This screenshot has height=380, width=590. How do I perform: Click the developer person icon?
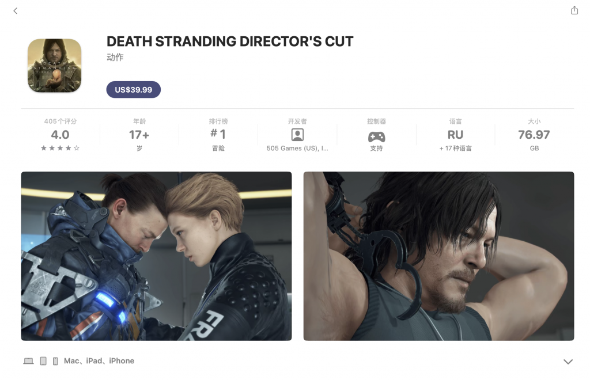[297, 135]
